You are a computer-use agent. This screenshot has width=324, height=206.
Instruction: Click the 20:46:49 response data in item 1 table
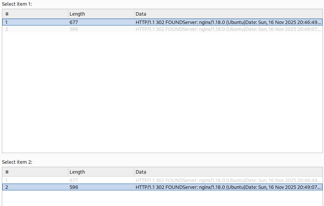[228, 22]
